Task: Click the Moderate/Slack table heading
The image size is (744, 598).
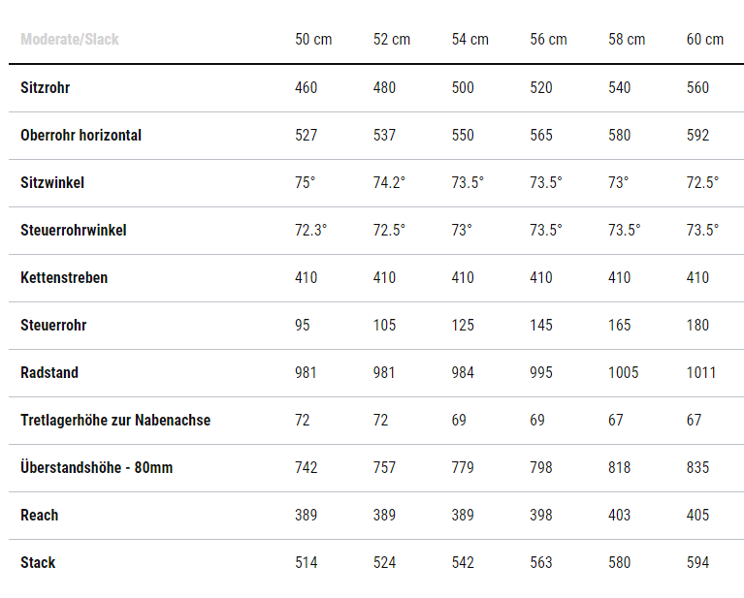Action: (70, 40)
